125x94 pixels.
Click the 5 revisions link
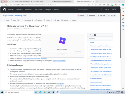pyautogui.click(x=31, y=29)
